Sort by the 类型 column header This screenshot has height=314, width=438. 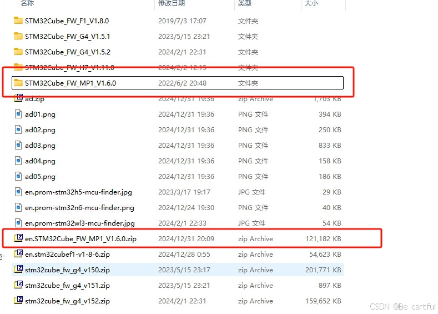(245, 3)
